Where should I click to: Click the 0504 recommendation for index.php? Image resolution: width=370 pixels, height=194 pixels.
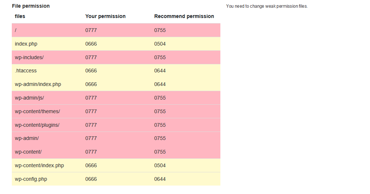pos(160,44)
